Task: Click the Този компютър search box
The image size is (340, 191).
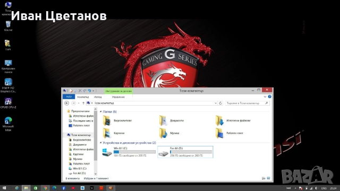Action: point(247,103)
